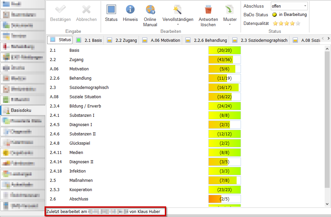The height and width of the screenshot is (217, 331).
Task: Expand the Muster dropdown arrow
Action: click(x=230, y=25)
